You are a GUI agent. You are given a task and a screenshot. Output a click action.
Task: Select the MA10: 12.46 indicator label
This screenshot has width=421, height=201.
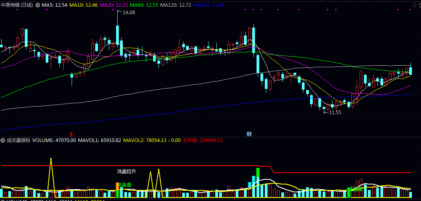tap(83, 5)
